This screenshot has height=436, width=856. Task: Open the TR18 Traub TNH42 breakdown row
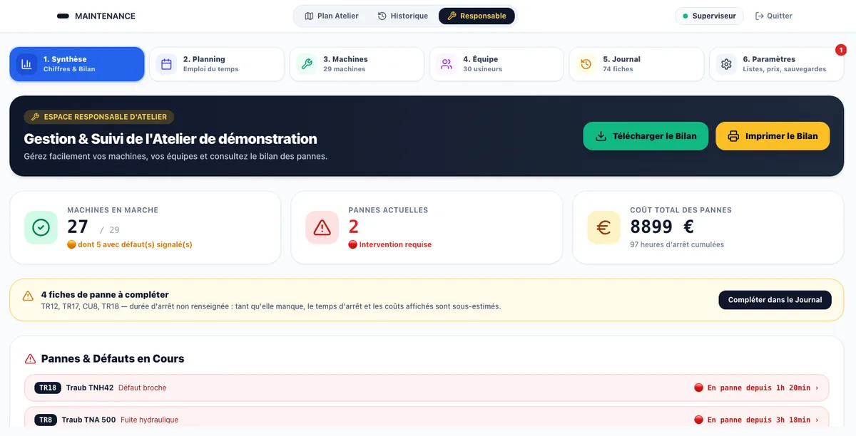click(x=427, y=388)
